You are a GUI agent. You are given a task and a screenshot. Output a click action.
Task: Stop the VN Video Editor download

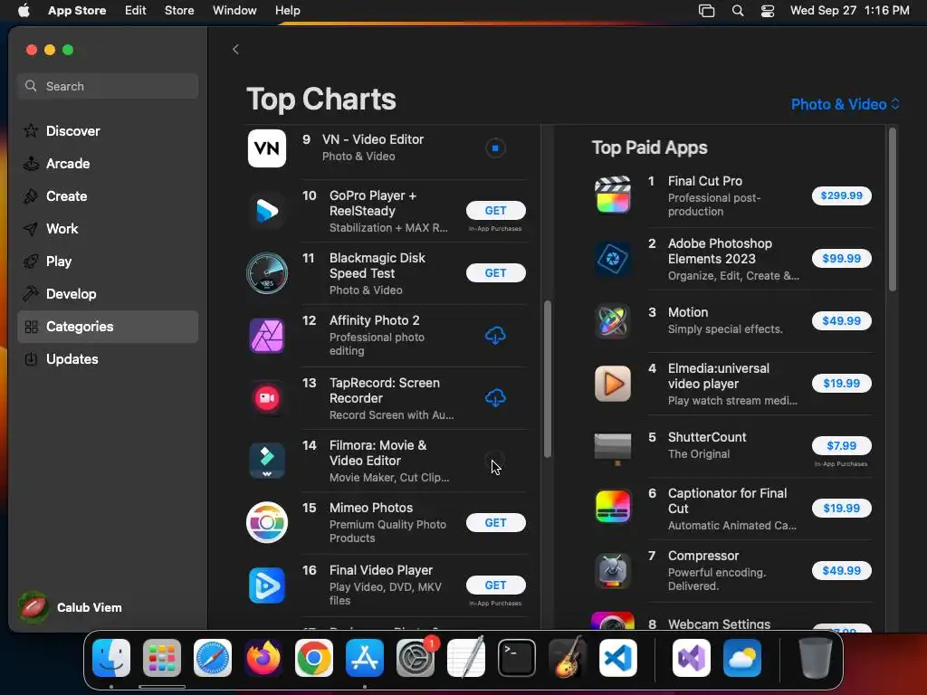[495, 148]
